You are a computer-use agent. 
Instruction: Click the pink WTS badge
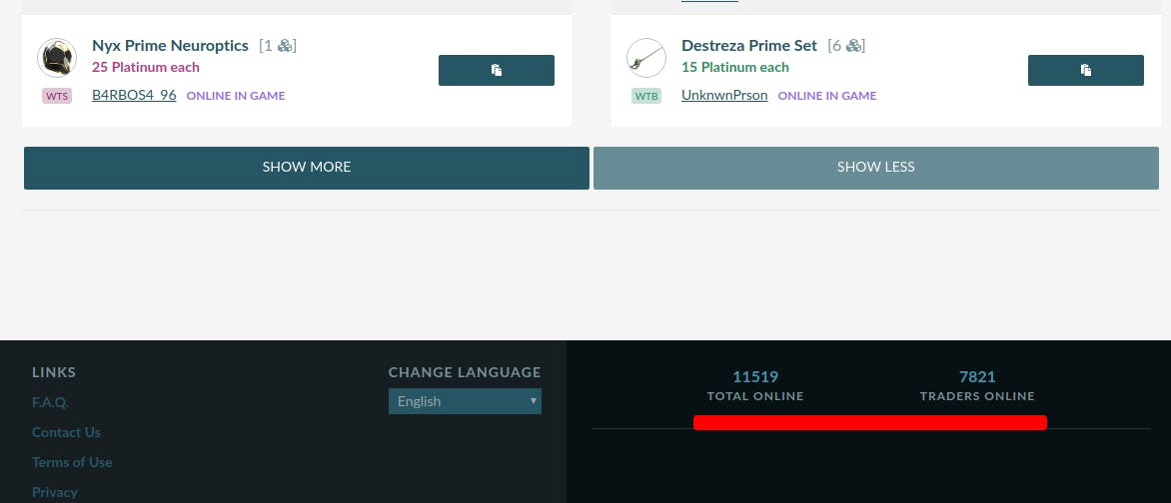click(57, 96)
